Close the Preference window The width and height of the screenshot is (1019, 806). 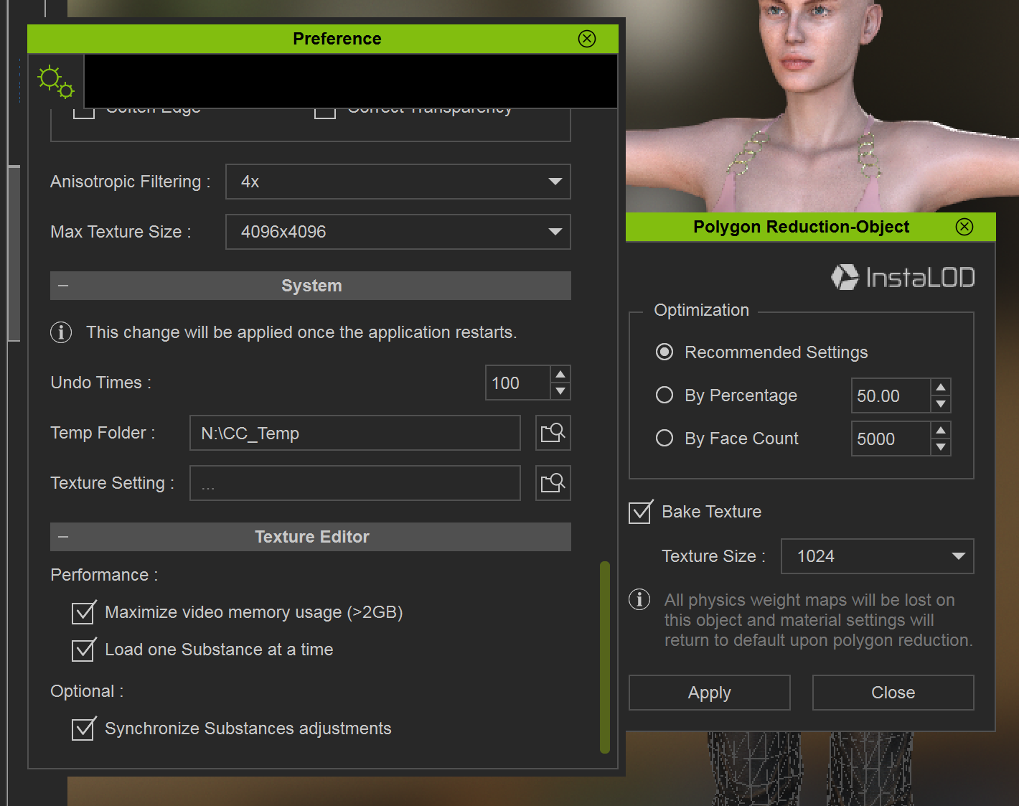[x=587, y=39]
